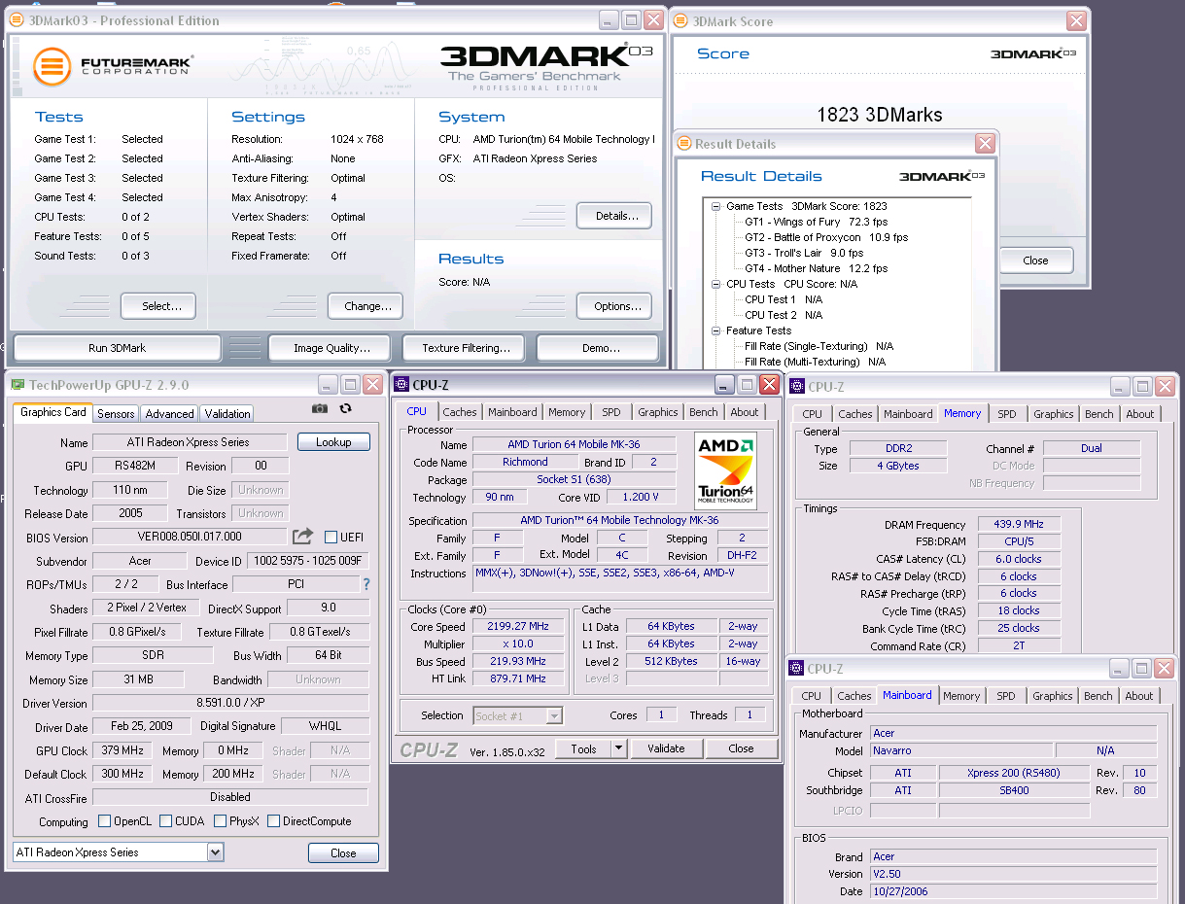Click the Core Speed value 2199.27 MHz
The height and width of the screenshot is (904, 1185).
[x=517, y=627]
